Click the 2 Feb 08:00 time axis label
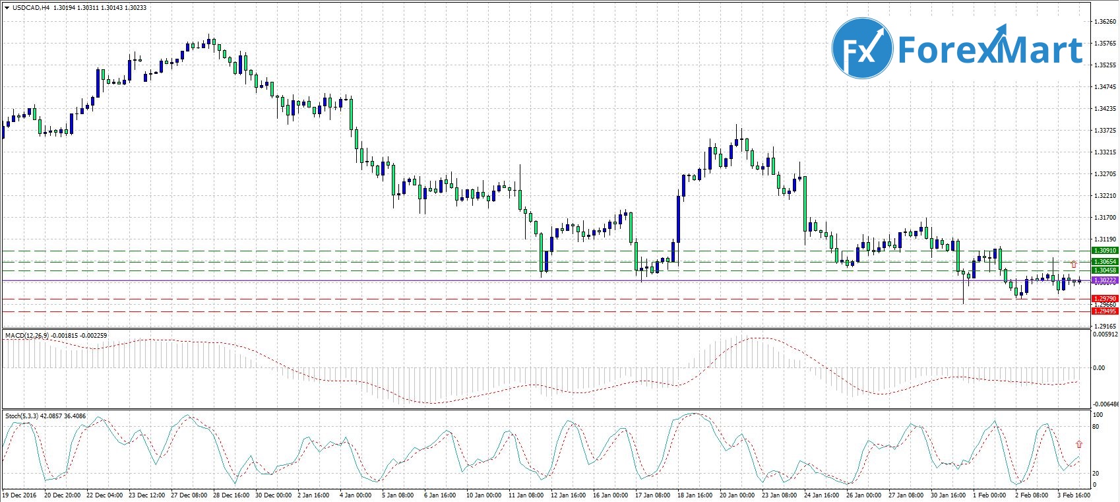This screenshot has width=1120, height=502. [x=1032, y=495]
